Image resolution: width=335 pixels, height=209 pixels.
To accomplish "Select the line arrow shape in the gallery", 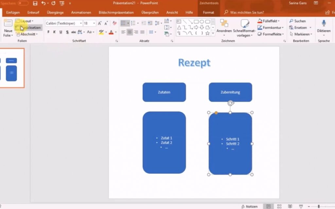I will (x=190, y=22).
